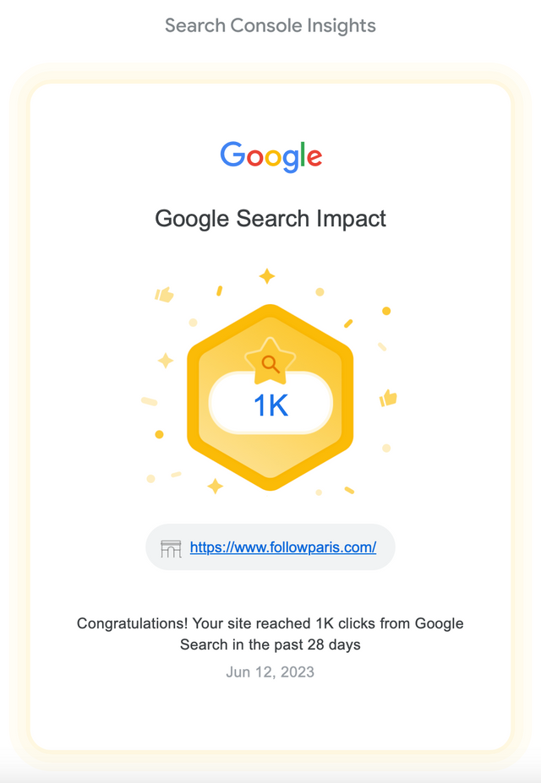Open the https://www.followparis.com/ link
The height and width of the screenshot is (783, 541).
tap(282, 547)
